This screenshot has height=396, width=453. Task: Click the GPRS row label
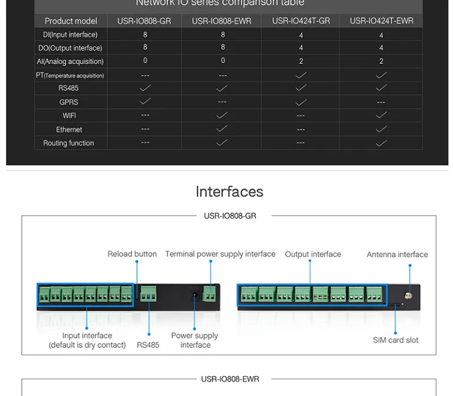pos(69,102)
